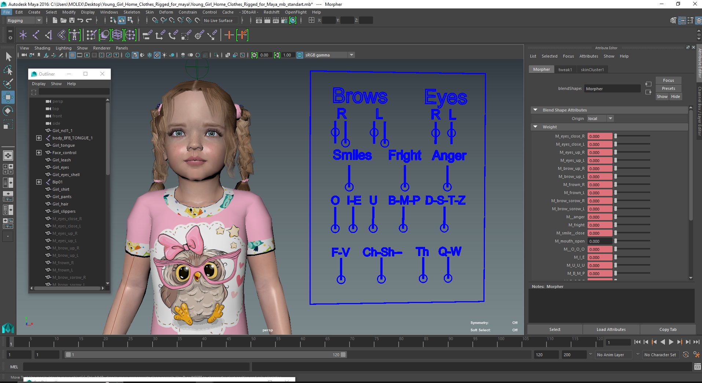Toggle auto keyframe key icon

click(x=685, y=354)
